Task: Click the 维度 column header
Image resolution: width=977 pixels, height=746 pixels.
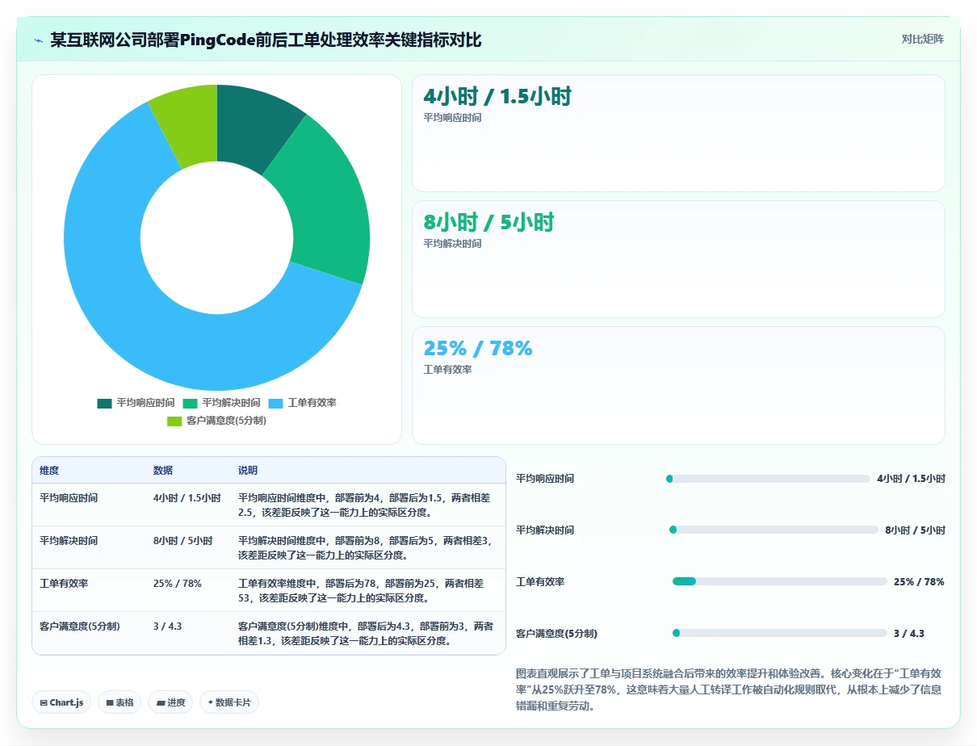Action: pos(49,471)
